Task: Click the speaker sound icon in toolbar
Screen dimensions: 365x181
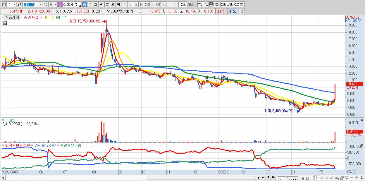Action: pos(51,4)
